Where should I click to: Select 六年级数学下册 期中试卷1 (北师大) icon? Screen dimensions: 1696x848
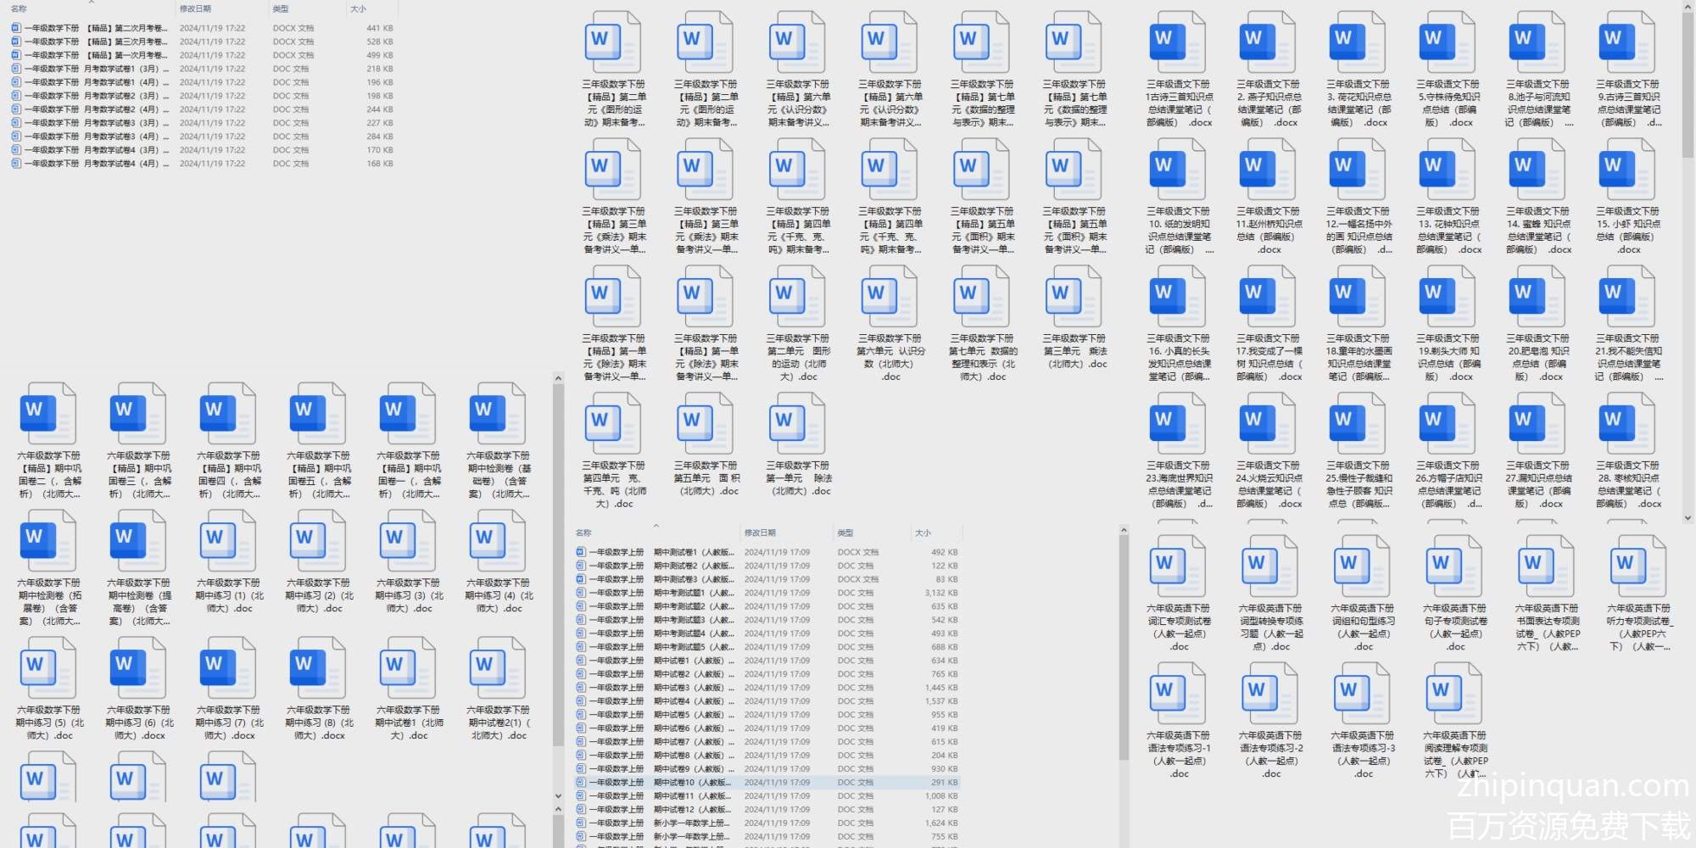408,668
